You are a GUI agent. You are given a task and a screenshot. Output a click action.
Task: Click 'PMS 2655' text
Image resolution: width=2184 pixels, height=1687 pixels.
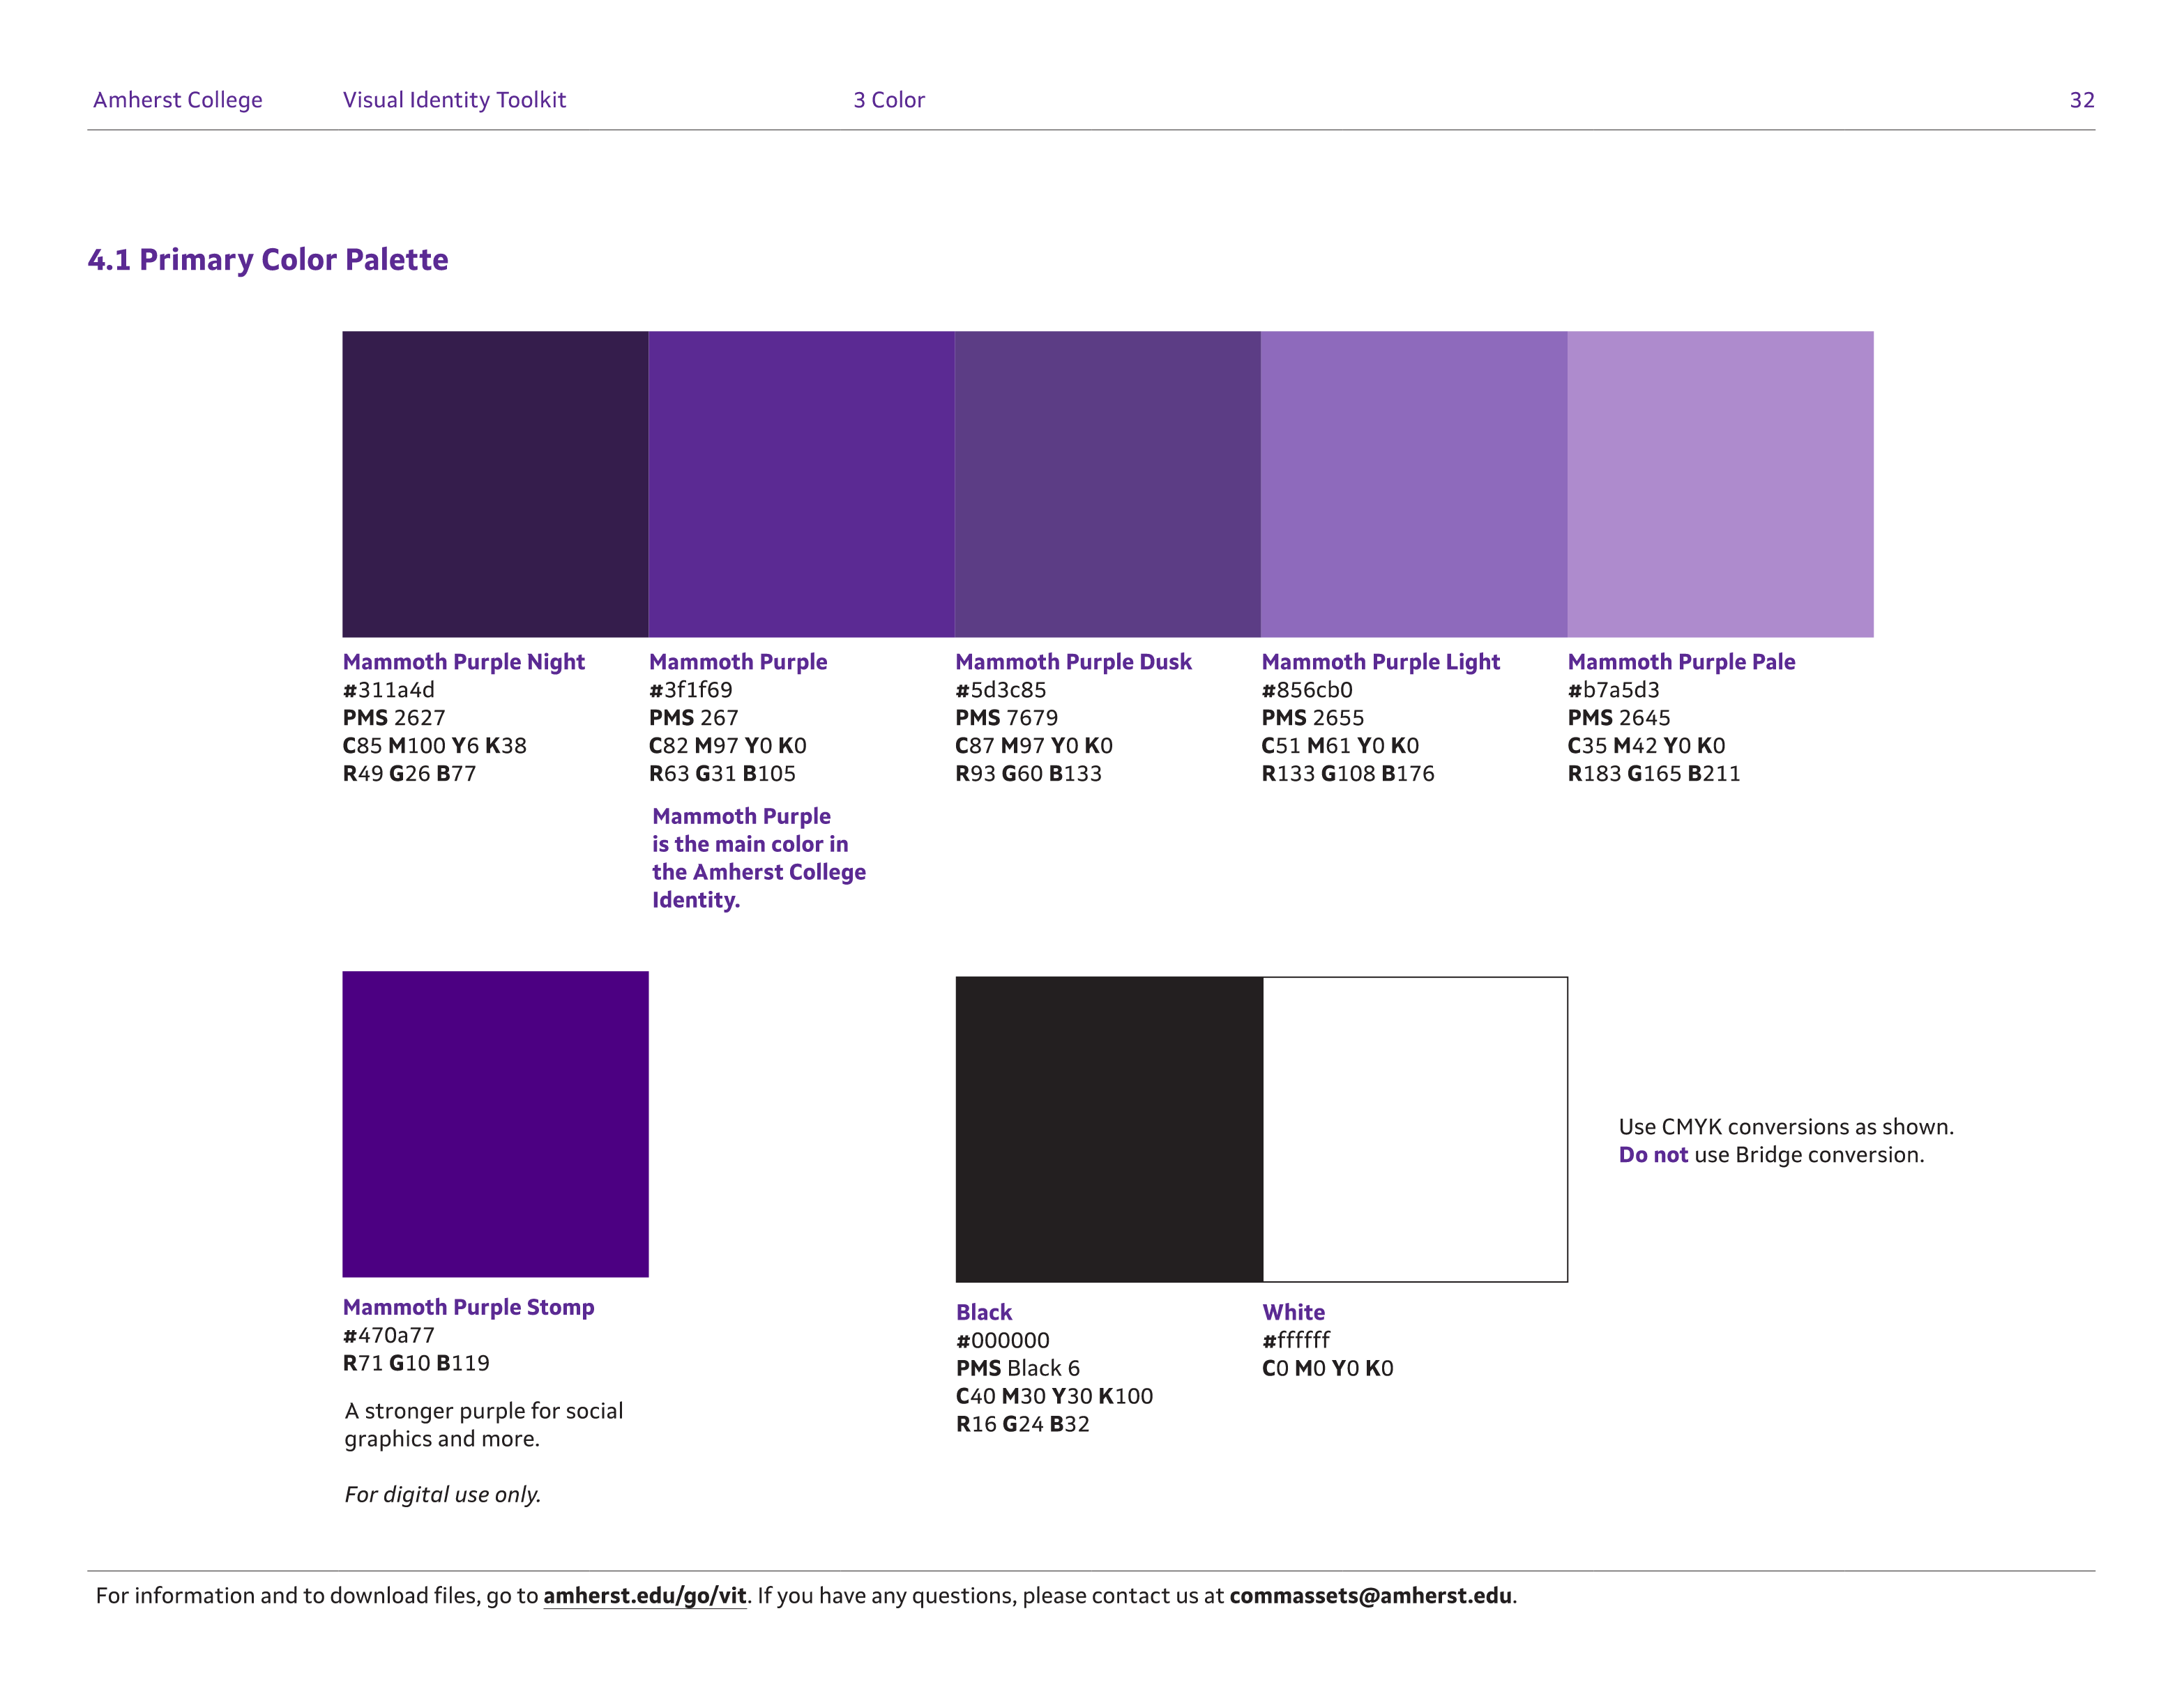click(1313, 717)
